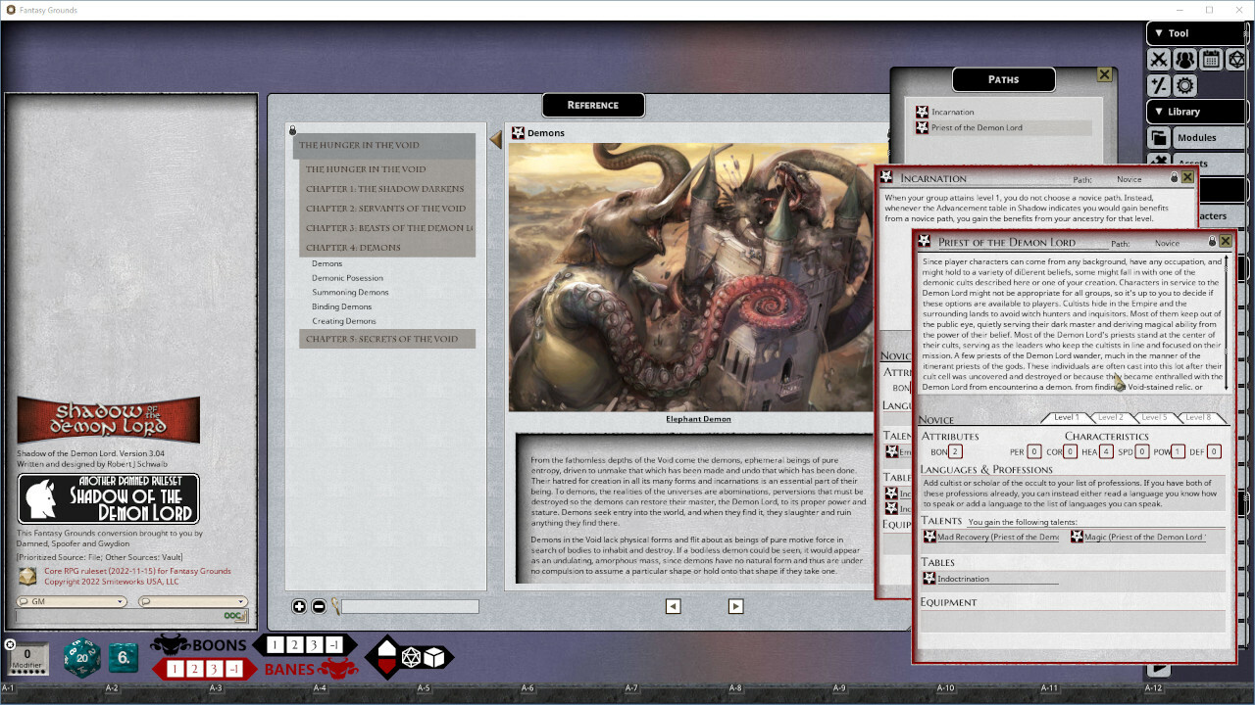
Task: Click the teal d20 die
Action: click(81, 658)
